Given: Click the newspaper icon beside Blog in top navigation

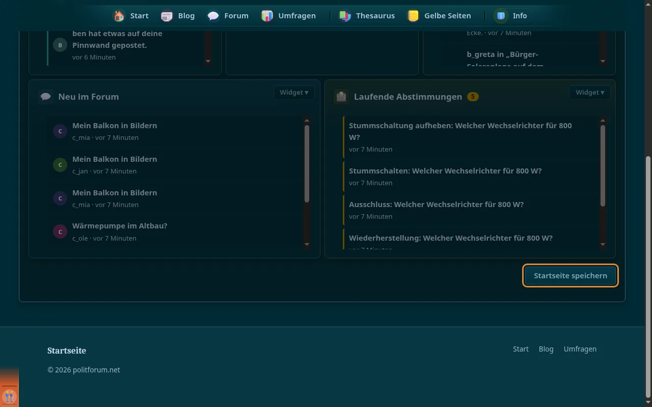Looking at the screenshot, I should tap(167, 16).
